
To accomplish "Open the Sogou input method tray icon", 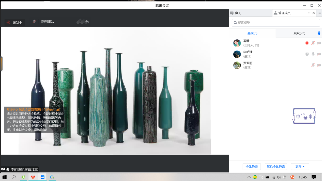I will pyautogui.click(x=292, y=177).
